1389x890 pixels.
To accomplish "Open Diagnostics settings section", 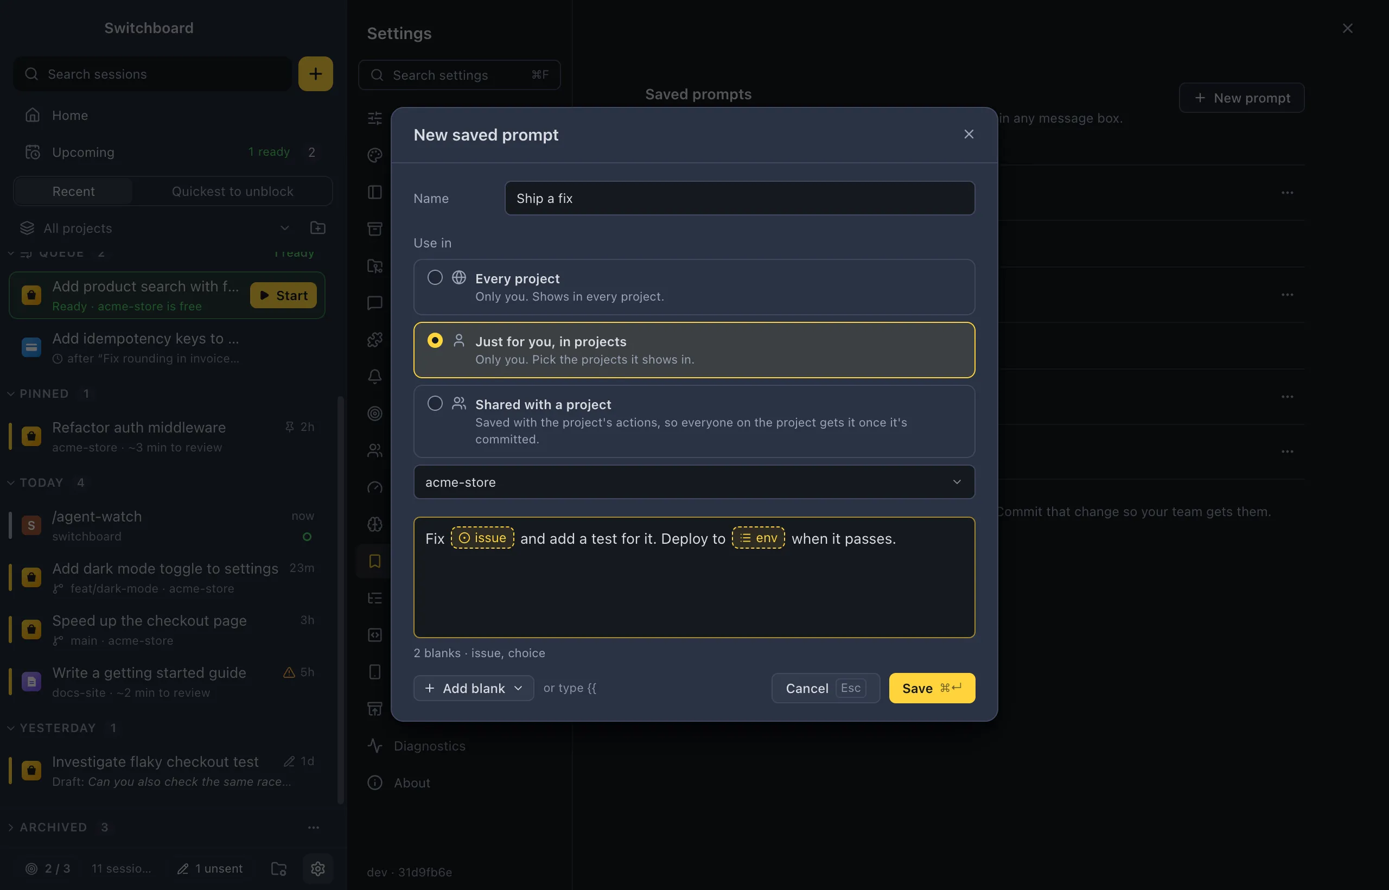I will (x=429, y=746).
